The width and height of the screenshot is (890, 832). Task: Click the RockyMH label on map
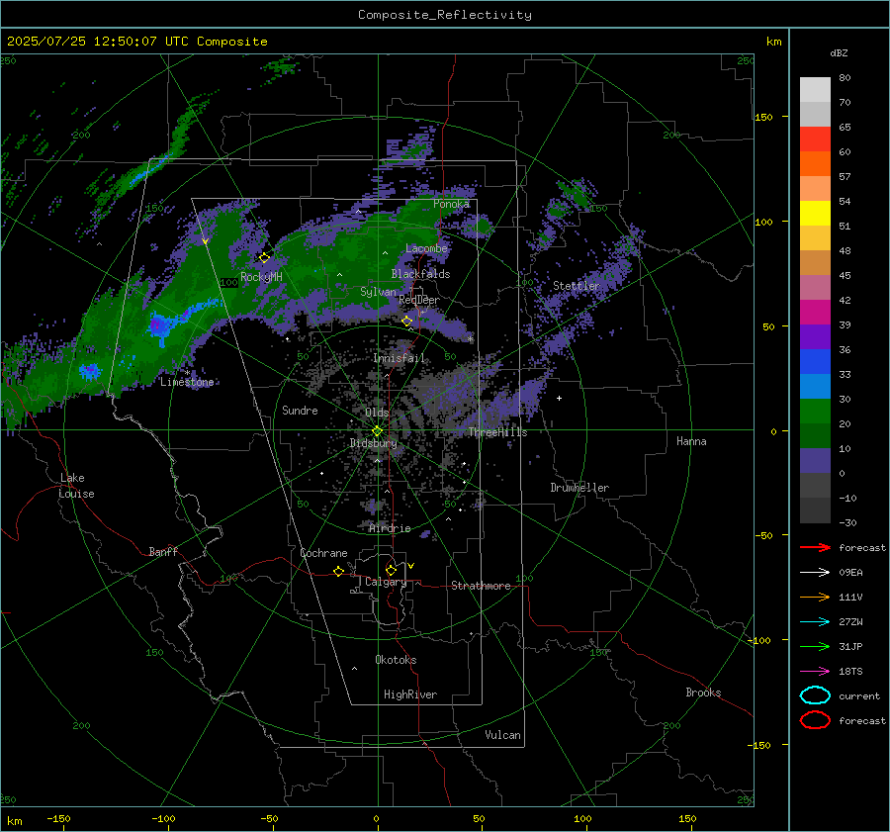[261, 277]
